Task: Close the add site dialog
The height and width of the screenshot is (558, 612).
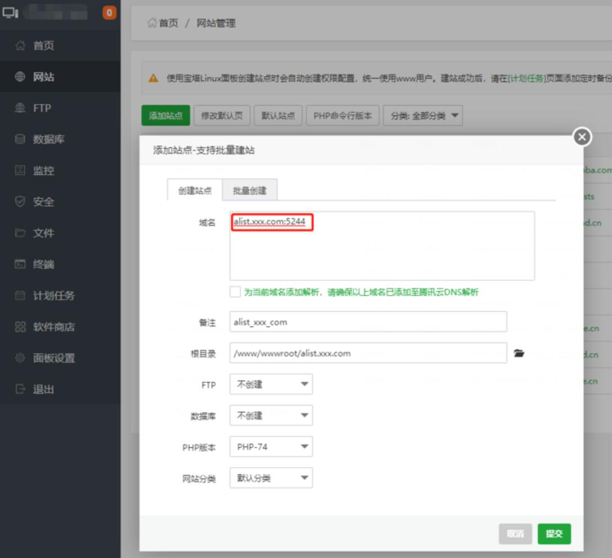Action: 582,137
